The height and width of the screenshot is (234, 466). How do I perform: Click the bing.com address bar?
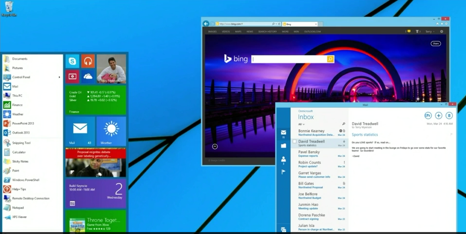[x=243, y=24]
